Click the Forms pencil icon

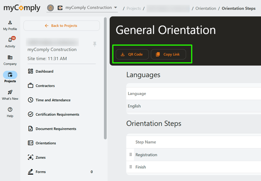[30, 172]
